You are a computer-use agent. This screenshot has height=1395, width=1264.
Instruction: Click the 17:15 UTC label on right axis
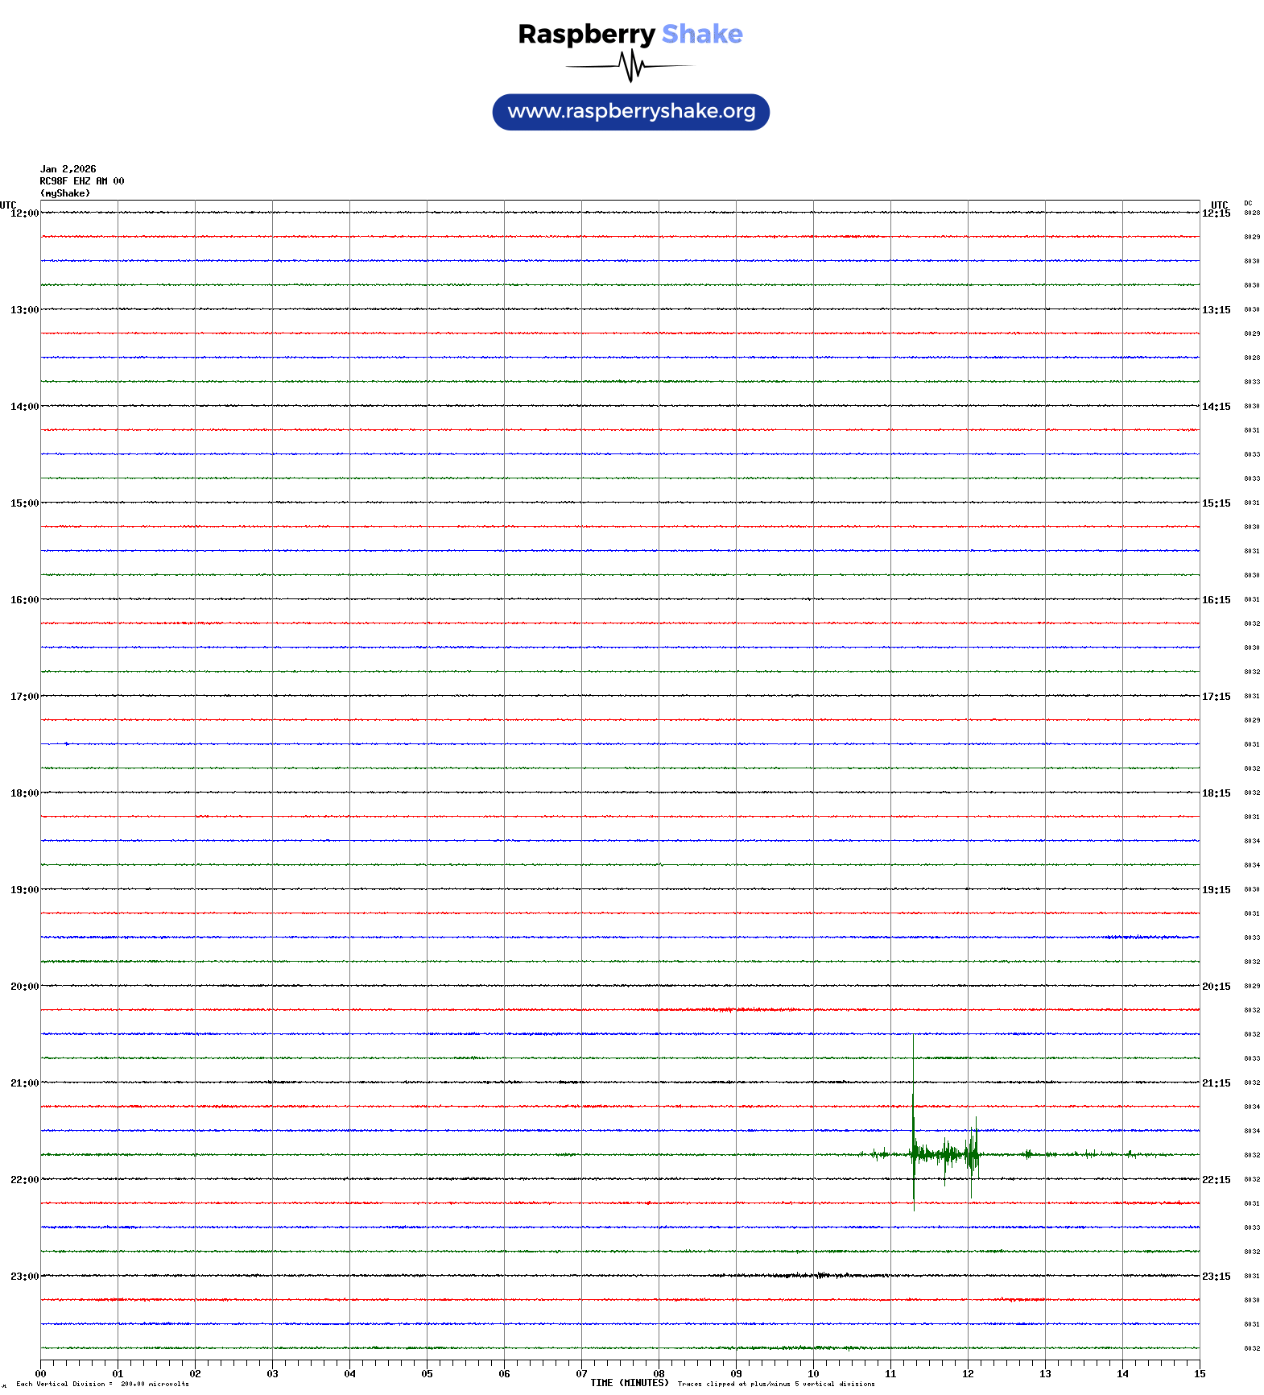point(1216,697)
